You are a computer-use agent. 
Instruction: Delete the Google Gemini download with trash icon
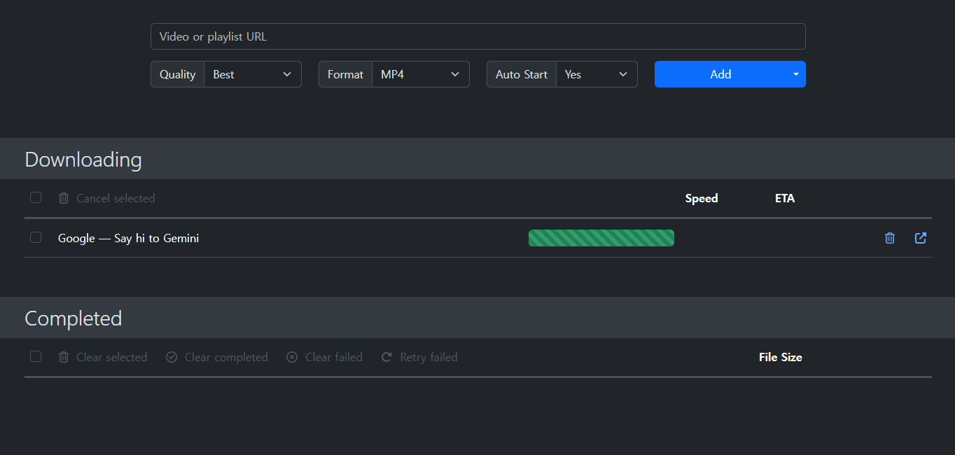[x=889, y=238]
